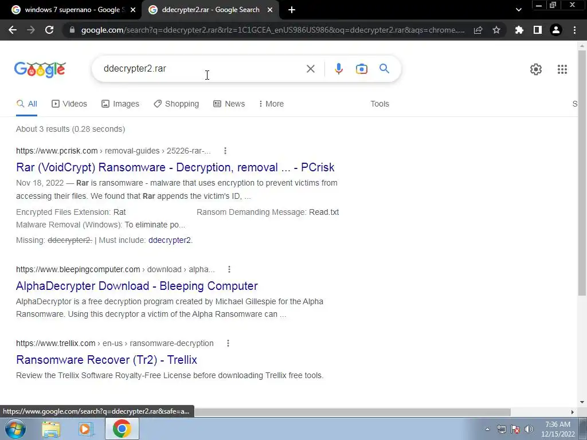Go back to the previous page

pos(13,30)
